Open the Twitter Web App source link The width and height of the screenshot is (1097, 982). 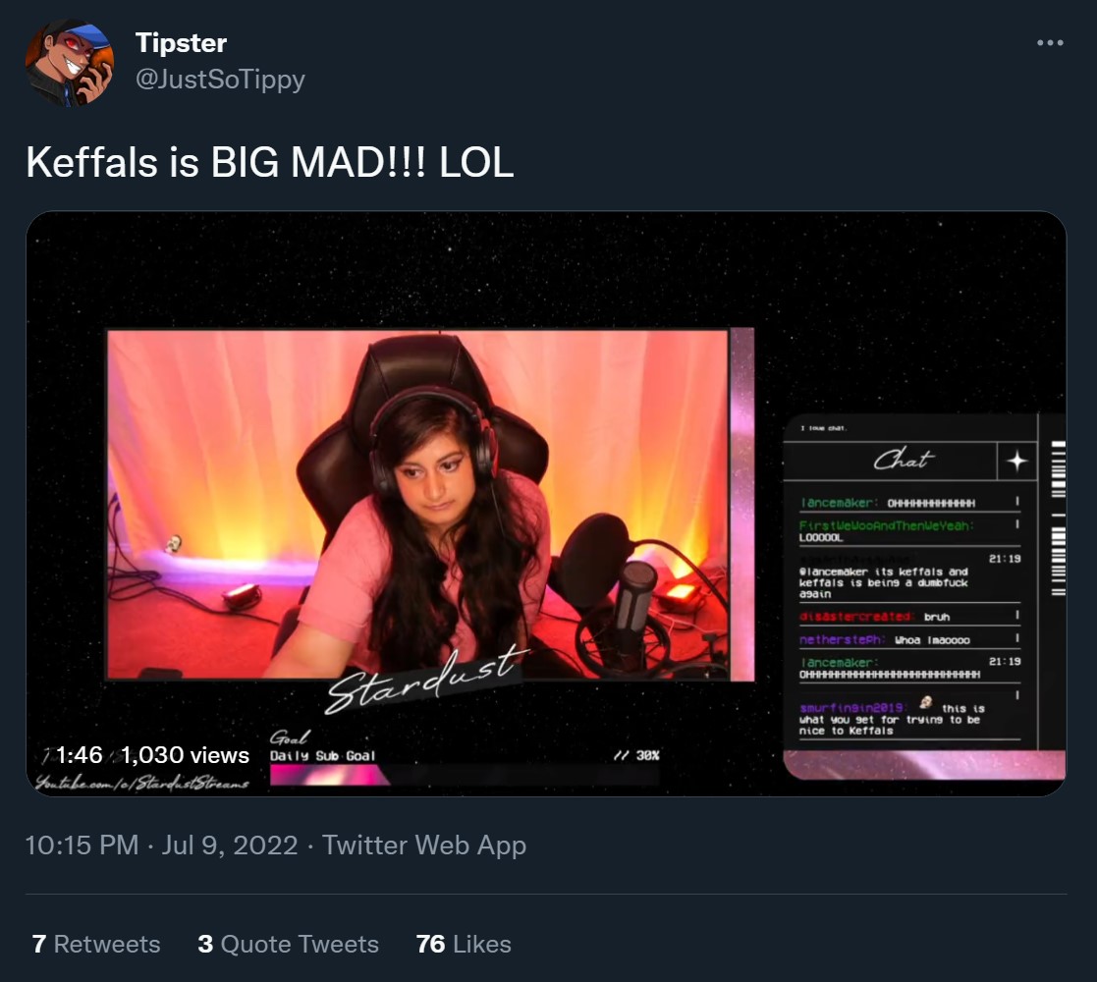[424, 845]
